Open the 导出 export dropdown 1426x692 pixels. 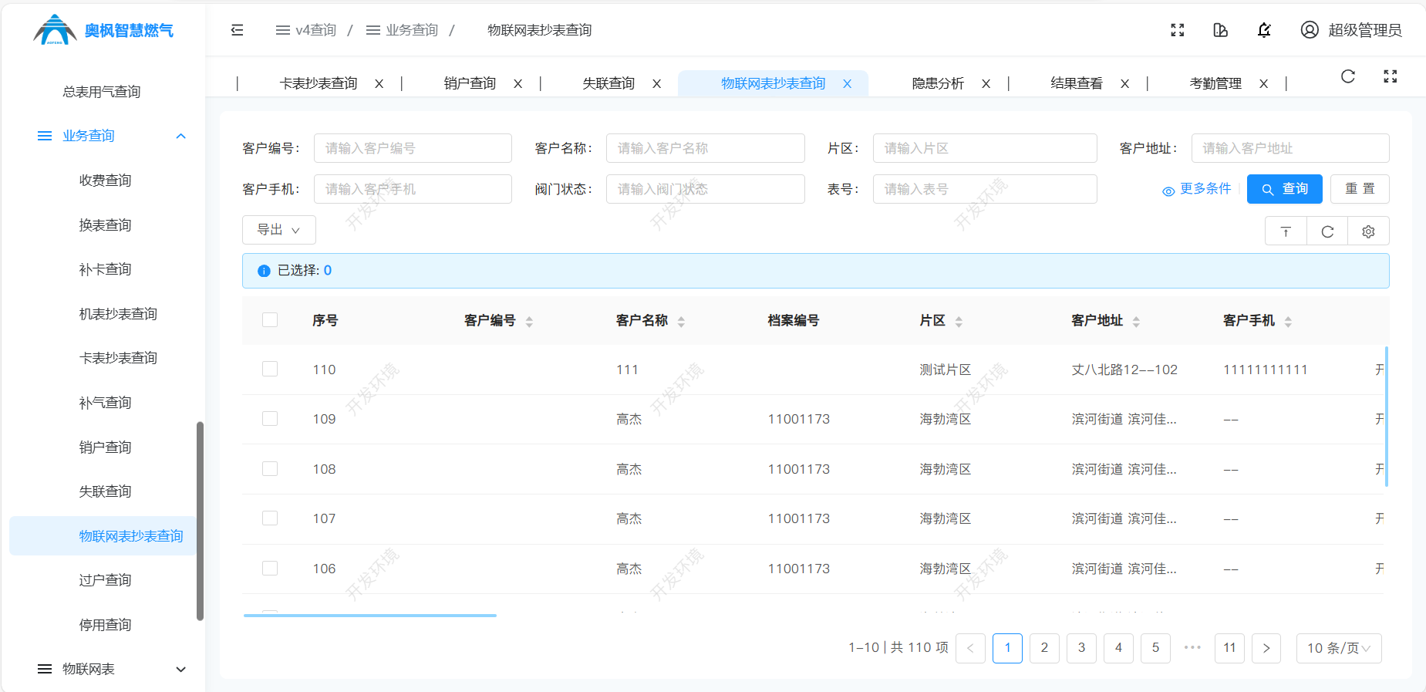279,230
